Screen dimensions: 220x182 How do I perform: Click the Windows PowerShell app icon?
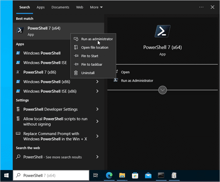[18, 53]
